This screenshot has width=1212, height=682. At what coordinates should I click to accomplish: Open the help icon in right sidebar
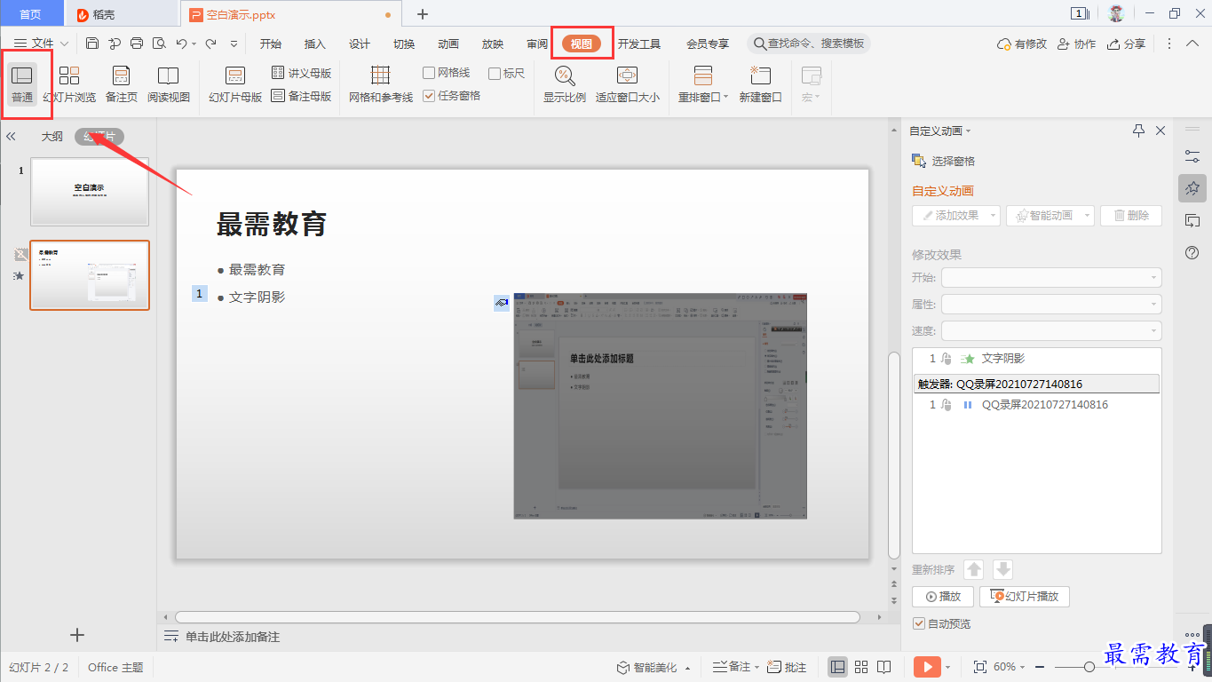[1192, 253]
